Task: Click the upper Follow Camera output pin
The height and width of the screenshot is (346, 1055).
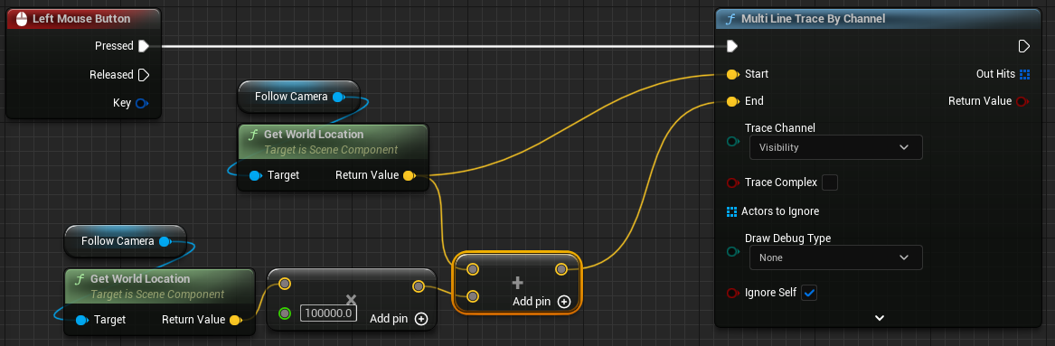Action: (x=338, y=97)
